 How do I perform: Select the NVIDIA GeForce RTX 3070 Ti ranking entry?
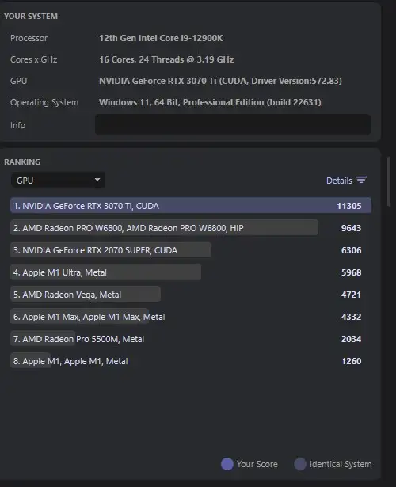[x=191, y=206]
